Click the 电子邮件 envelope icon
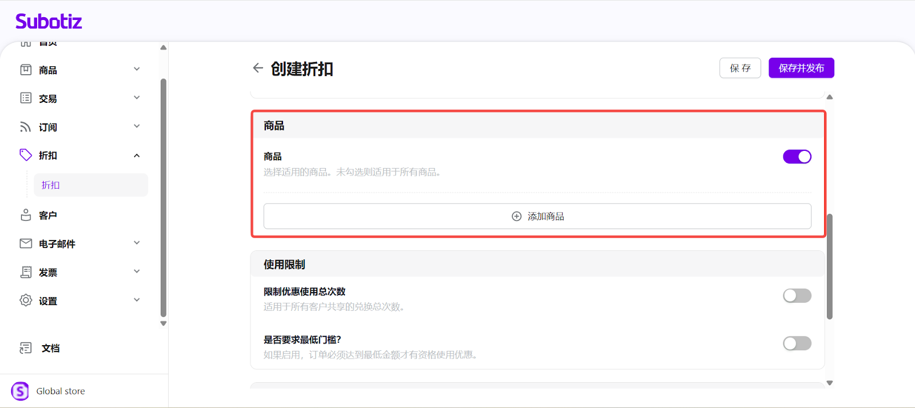915x408 pixels. coord(26,243)
